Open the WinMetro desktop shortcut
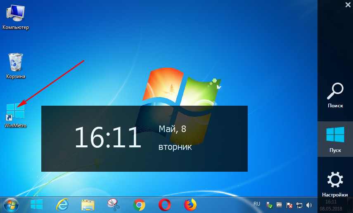The height and width of the screenshot is (213, 353). [16, 113]
